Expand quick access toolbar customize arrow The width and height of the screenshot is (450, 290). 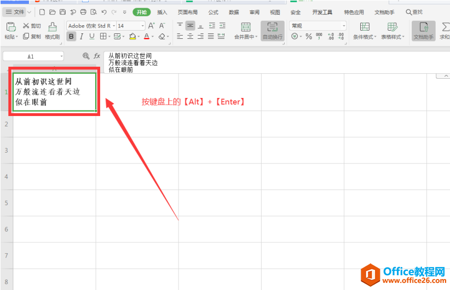coord(125,12)
